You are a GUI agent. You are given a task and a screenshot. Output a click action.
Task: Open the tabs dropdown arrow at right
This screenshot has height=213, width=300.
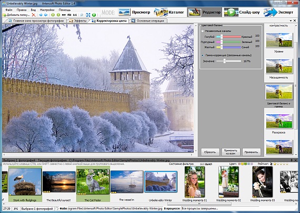click(x=291, y=20)
